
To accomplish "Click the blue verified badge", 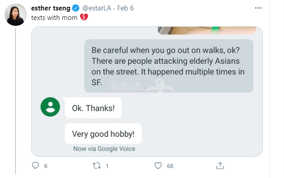I will (76, 8).
